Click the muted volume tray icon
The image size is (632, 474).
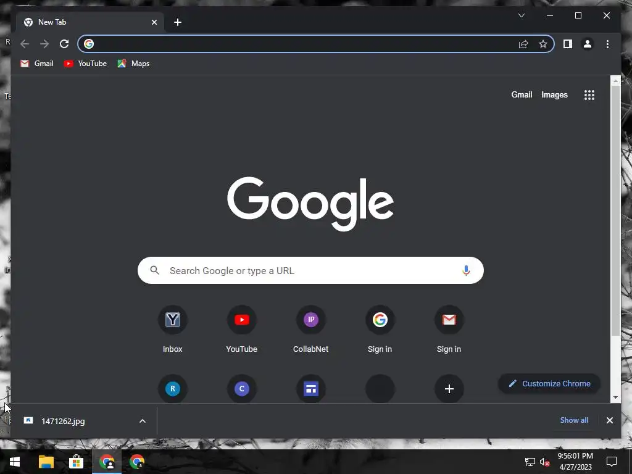pyautogui.click(x=544, y=462)
